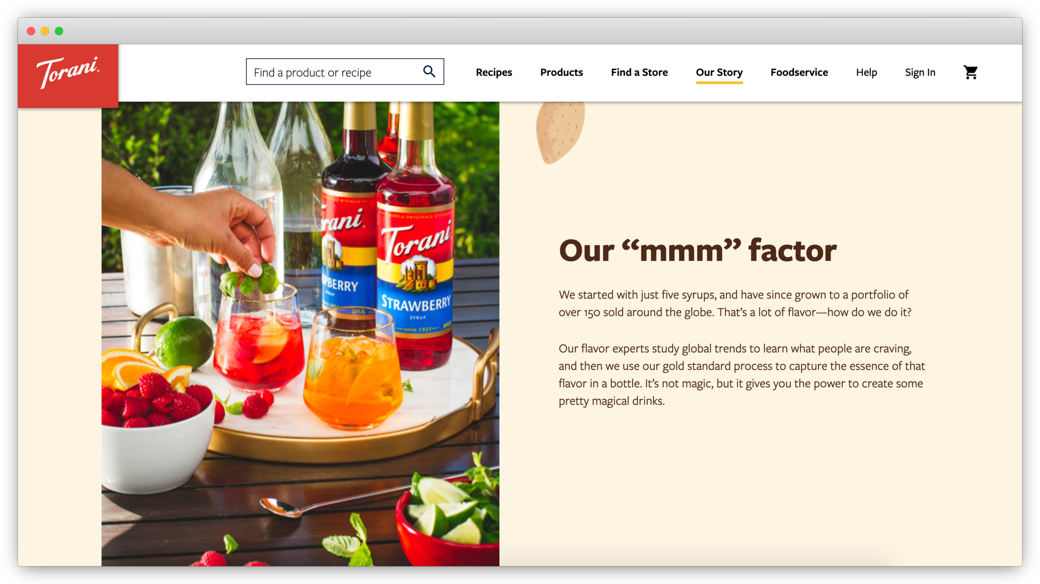Open the Products menu
This screenshot has height=584, width=1040.
point(561,72)
